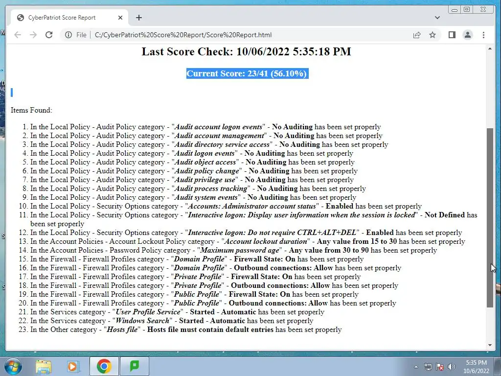Click Domain Profile Outbound connections item

[216, 268]
